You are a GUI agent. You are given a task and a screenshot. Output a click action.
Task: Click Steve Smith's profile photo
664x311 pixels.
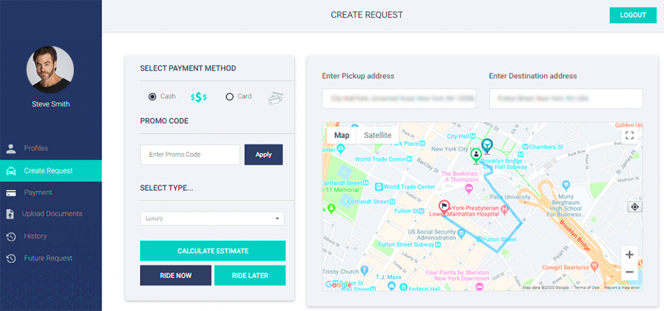click(x=50, y=70)
